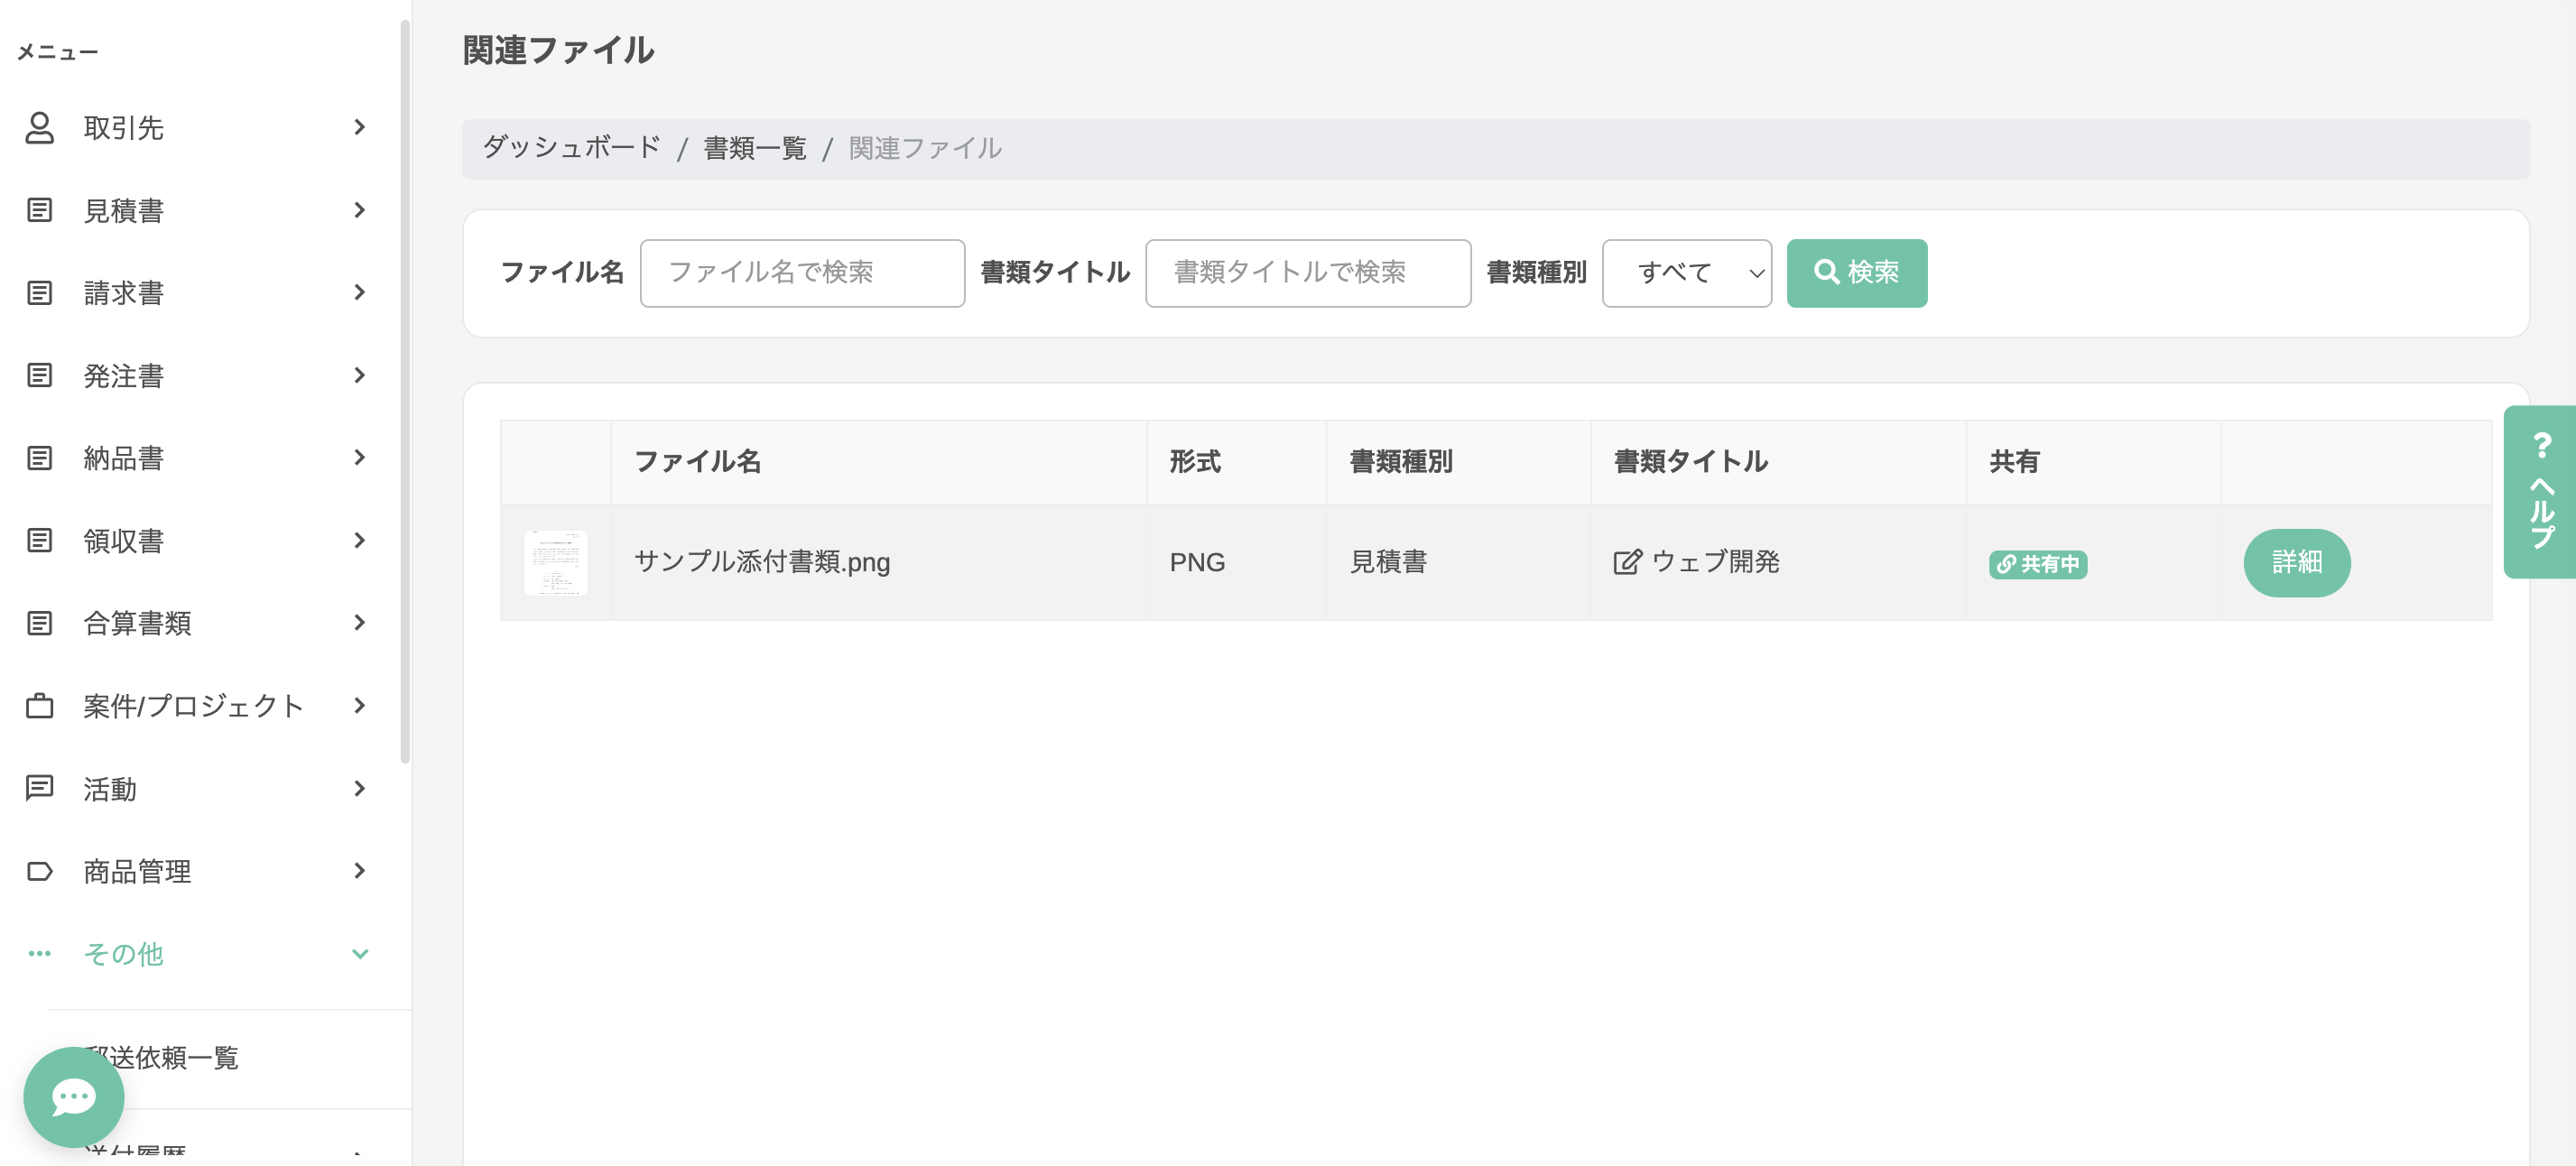
Task: Expand the 納品書 menu chevron
Action: (x=360, y=457)
